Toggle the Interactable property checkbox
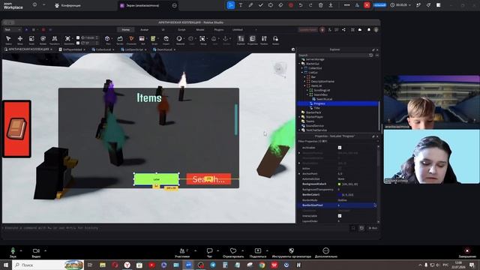 tap(340, 216)
